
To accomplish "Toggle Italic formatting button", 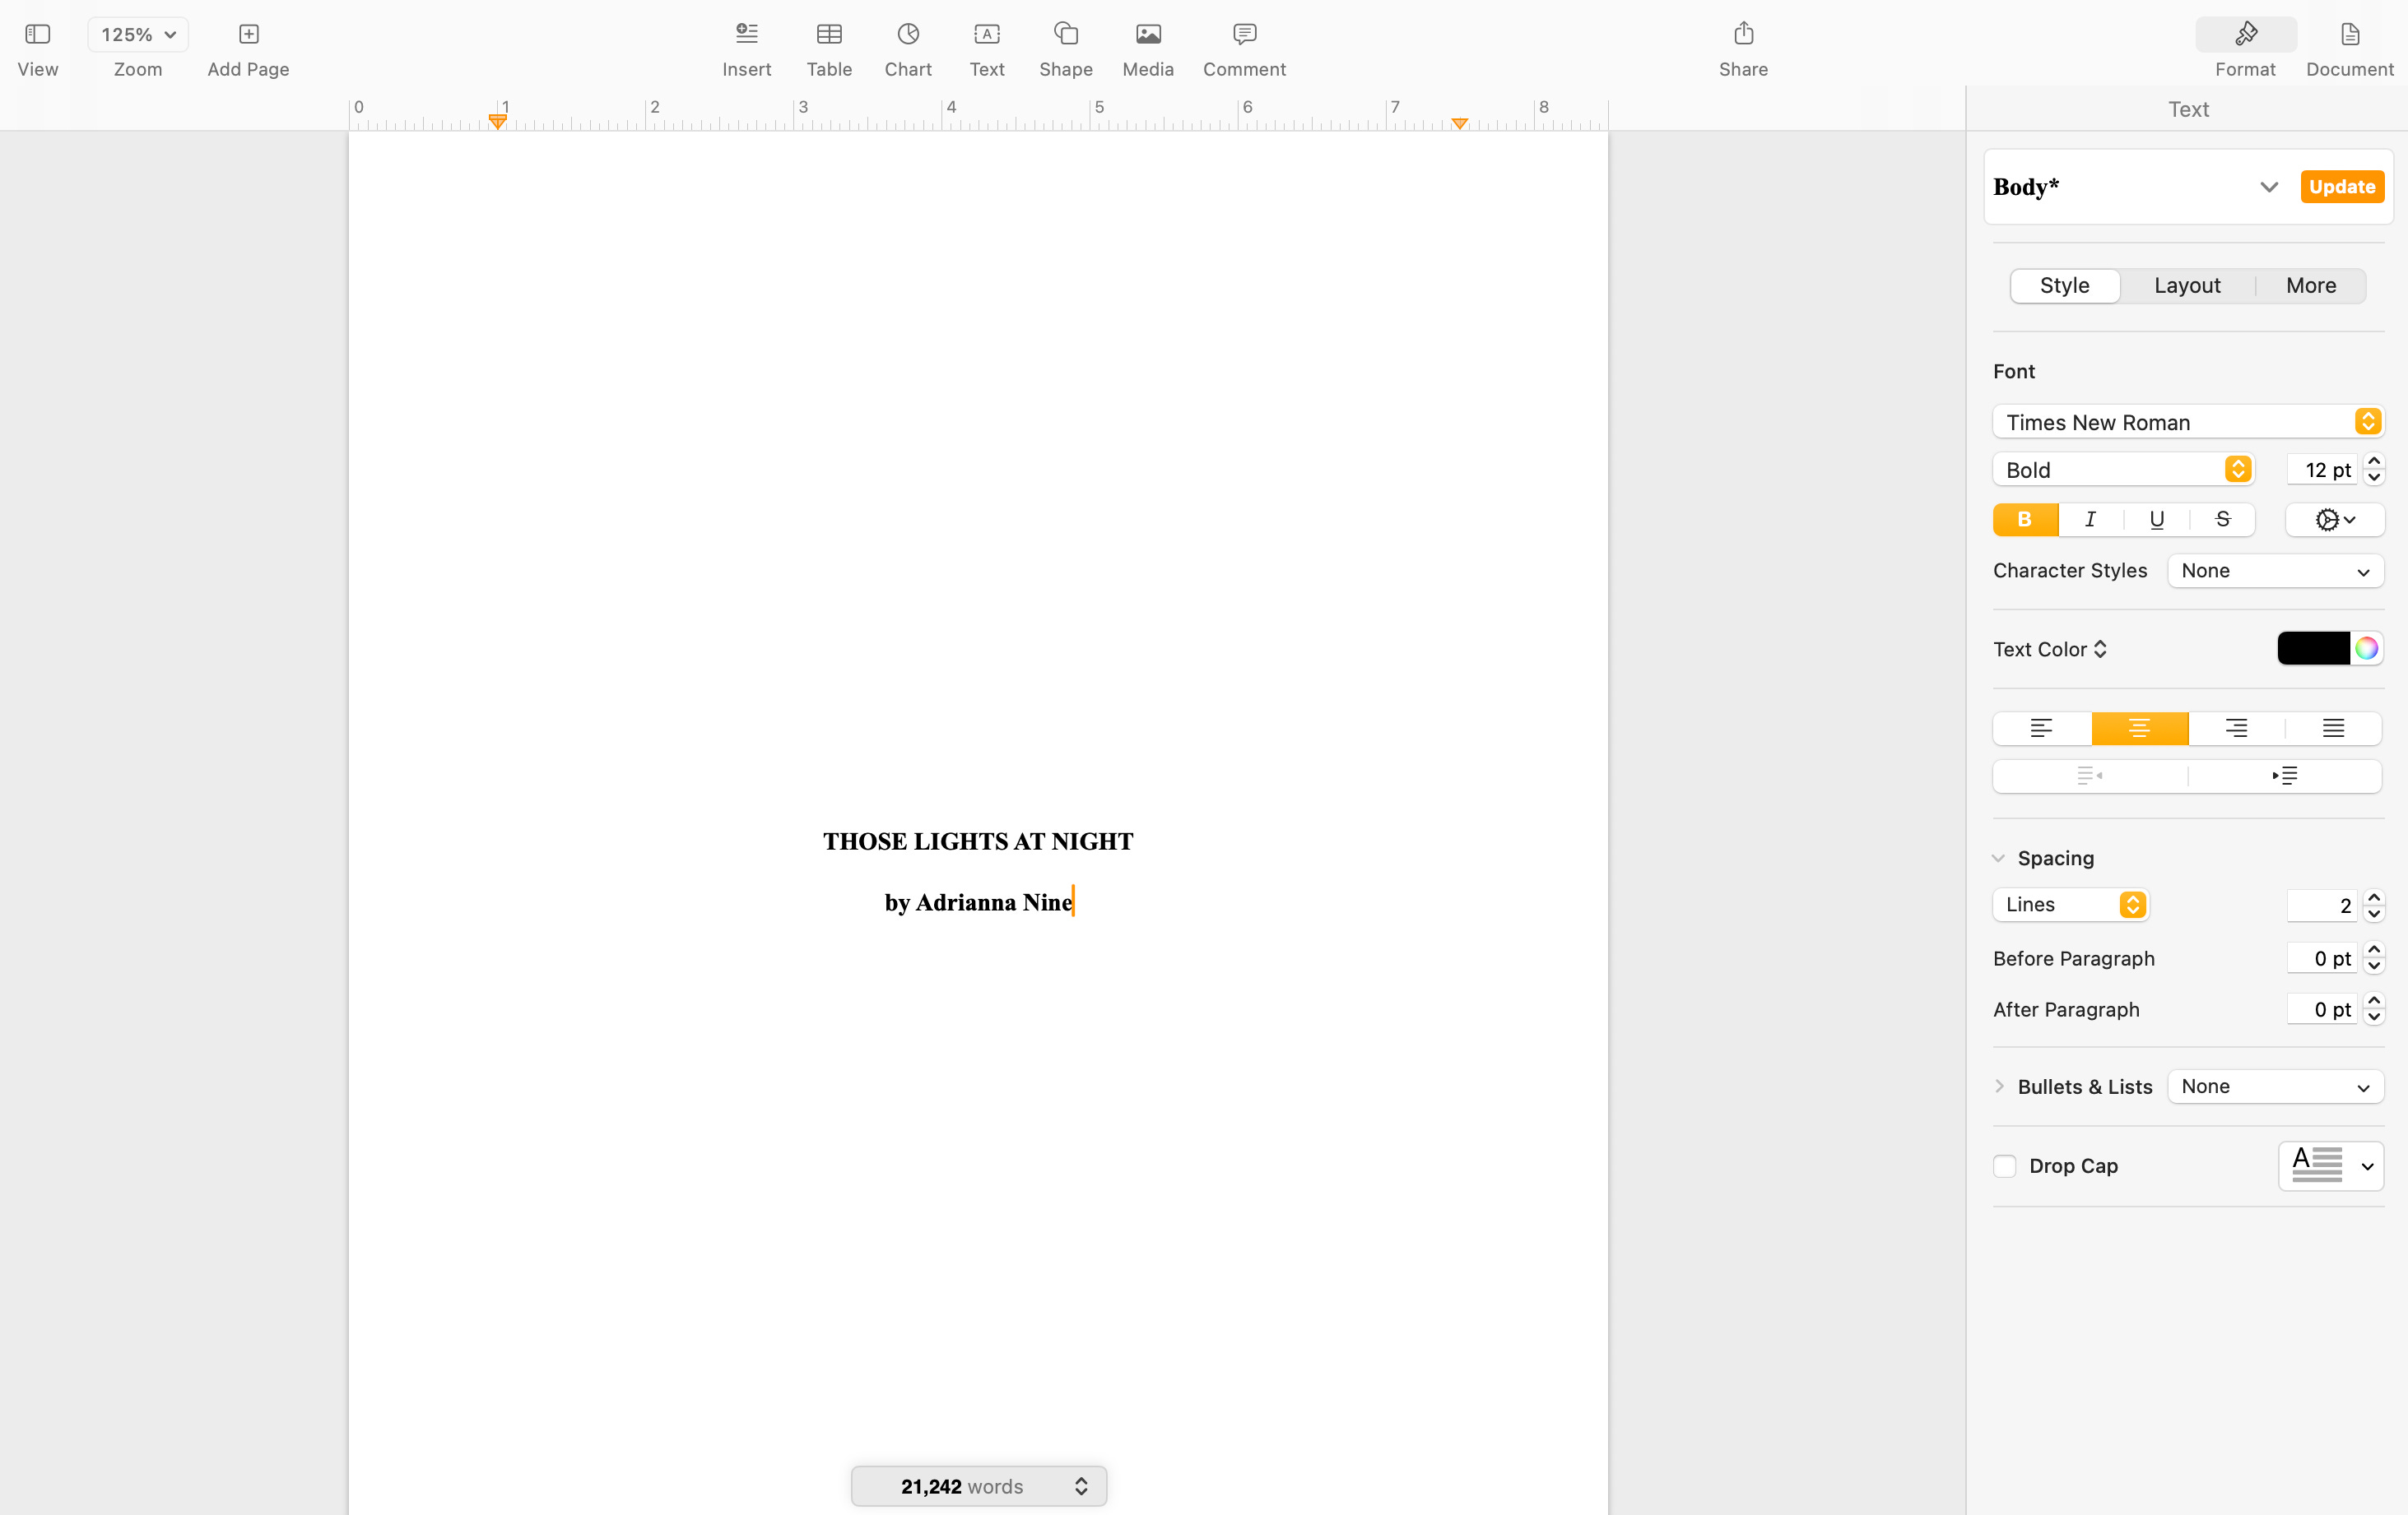I will pyautogui.click(x=2090, y=520).
